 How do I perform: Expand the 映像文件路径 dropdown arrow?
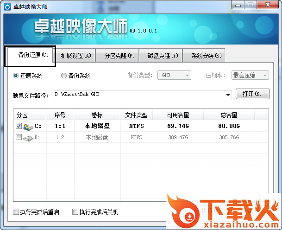tap(228, 95)
